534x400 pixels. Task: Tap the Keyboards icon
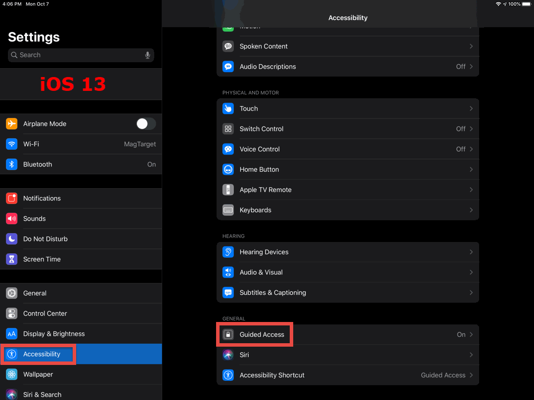tap(228, 210)
